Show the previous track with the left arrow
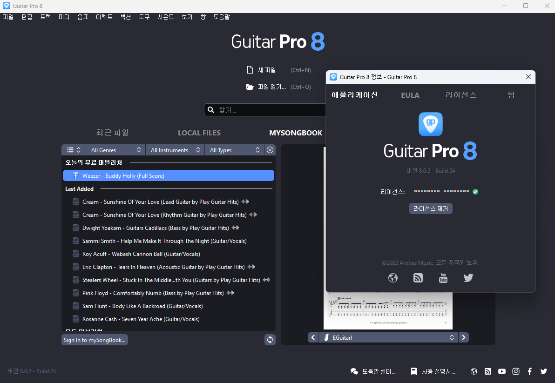The height and width of the screenshot is (383, 555). (x=313, y=338)
